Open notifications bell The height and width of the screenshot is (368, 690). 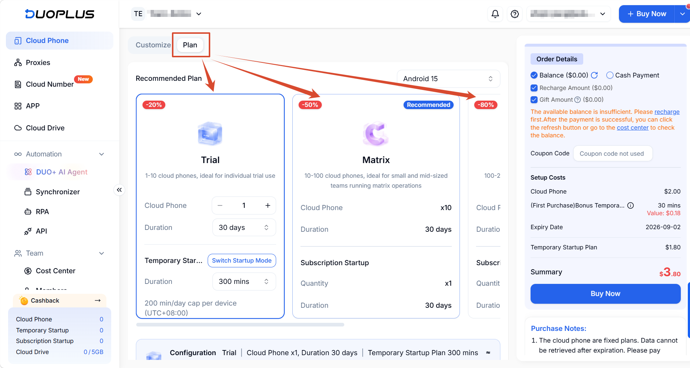click(495, 14)
